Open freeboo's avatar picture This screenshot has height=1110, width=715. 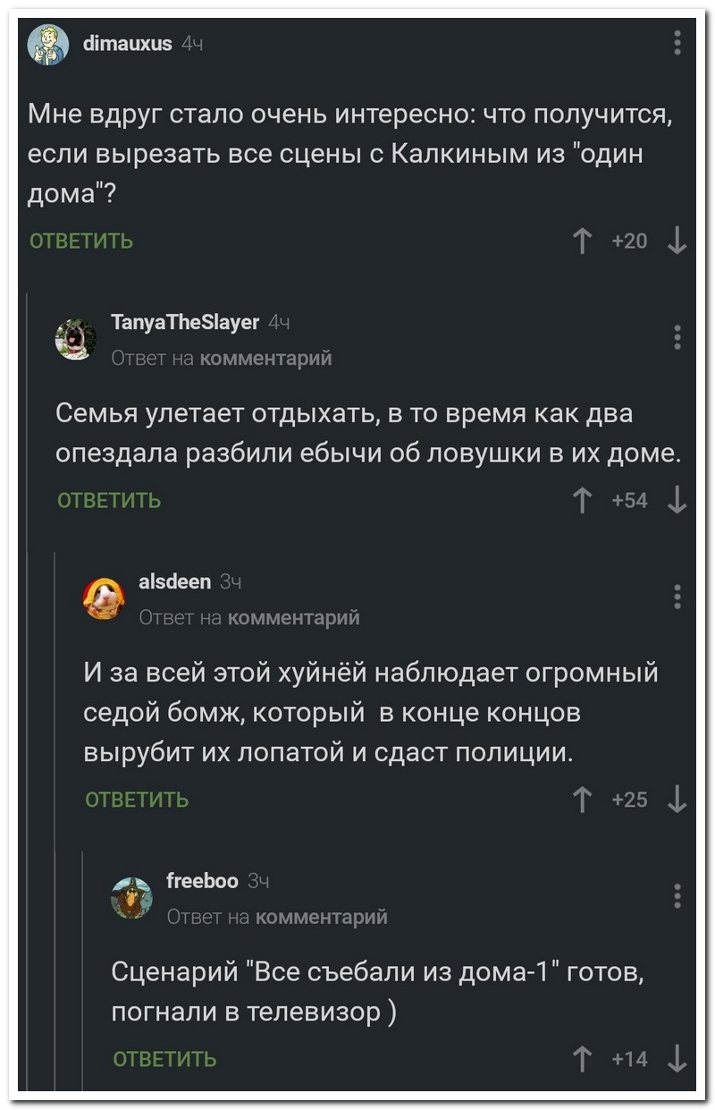(x=132, y=896)
